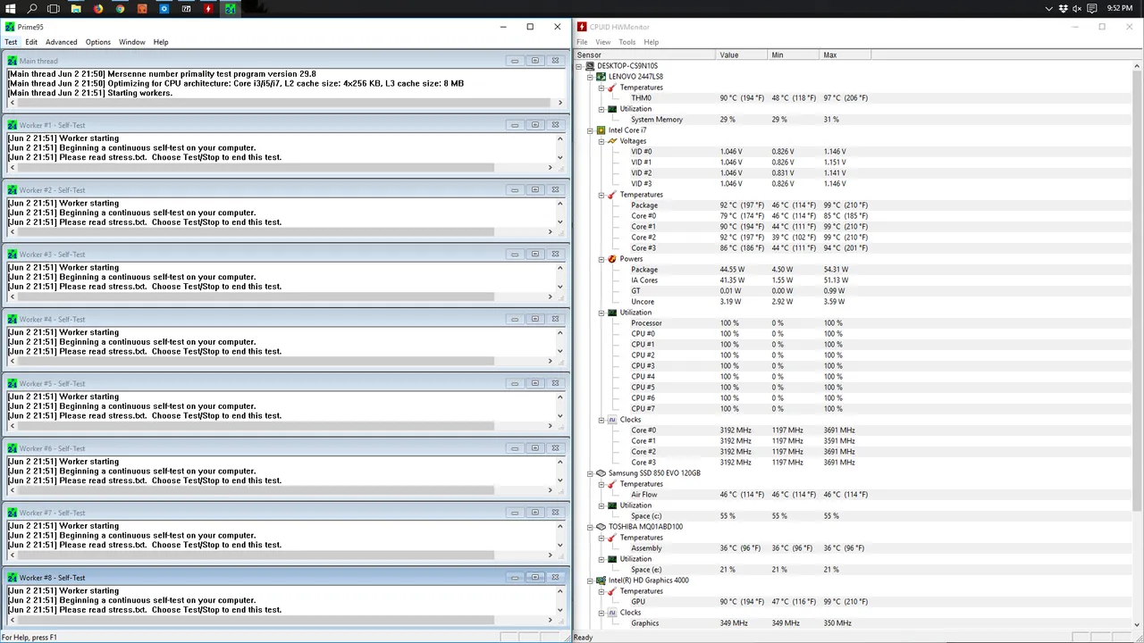The height and width of the screenshot is (643, 1144).
Task: Collapse the Samsung SSD 850 EVO 120GB node
Action: [x=590, y=473]
